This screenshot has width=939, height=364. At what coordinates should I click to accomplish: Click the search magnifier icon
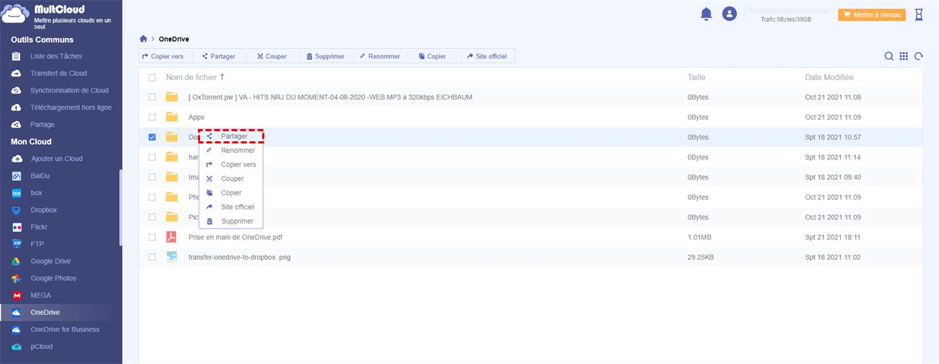(889, 56)
